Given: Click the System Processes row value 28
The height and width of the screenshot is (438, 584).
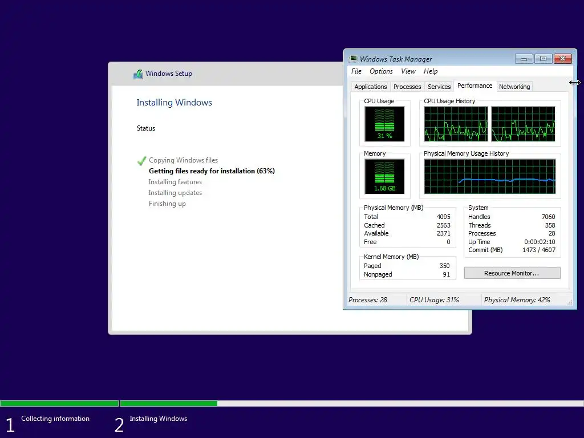Looking at the screenshot, I should (x=551, y=233).
